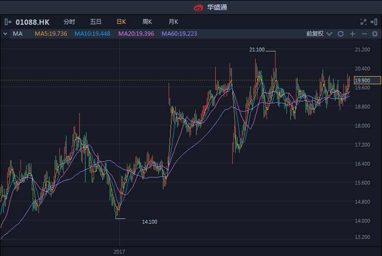Zoom in with the plus icon
Screen dimensions: 382x256
click(x=353, y=34)
